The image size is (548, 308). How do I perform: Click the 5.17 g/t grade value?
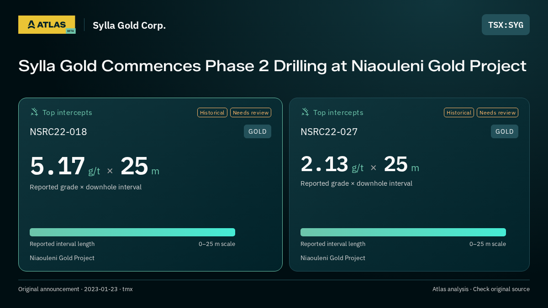[65, 166]
